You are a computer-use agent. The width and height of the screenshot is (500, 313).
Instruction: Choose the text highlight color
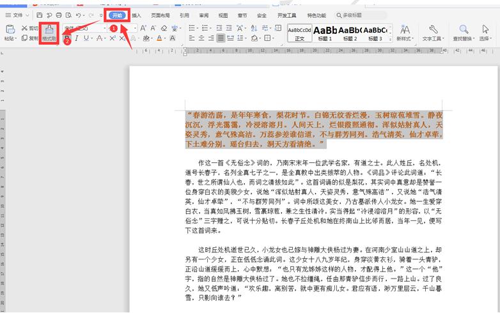click(x=146, y=38)
